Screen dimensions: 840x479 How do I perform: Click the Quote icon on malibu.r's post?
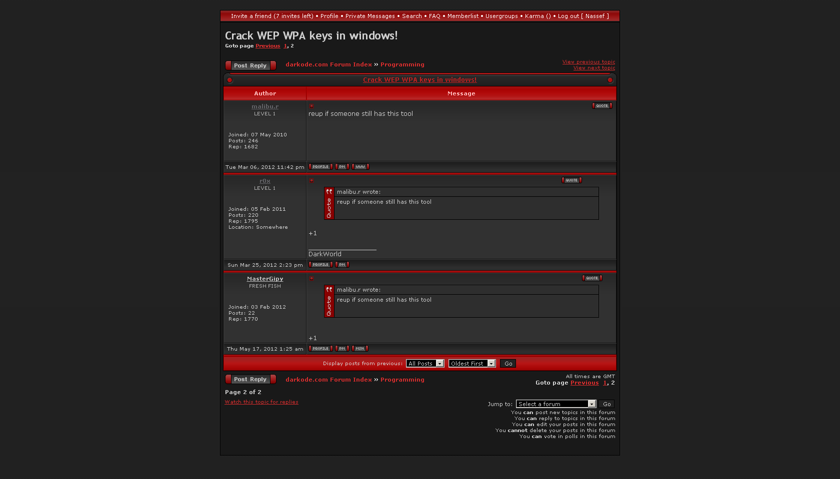coord(602,106)
